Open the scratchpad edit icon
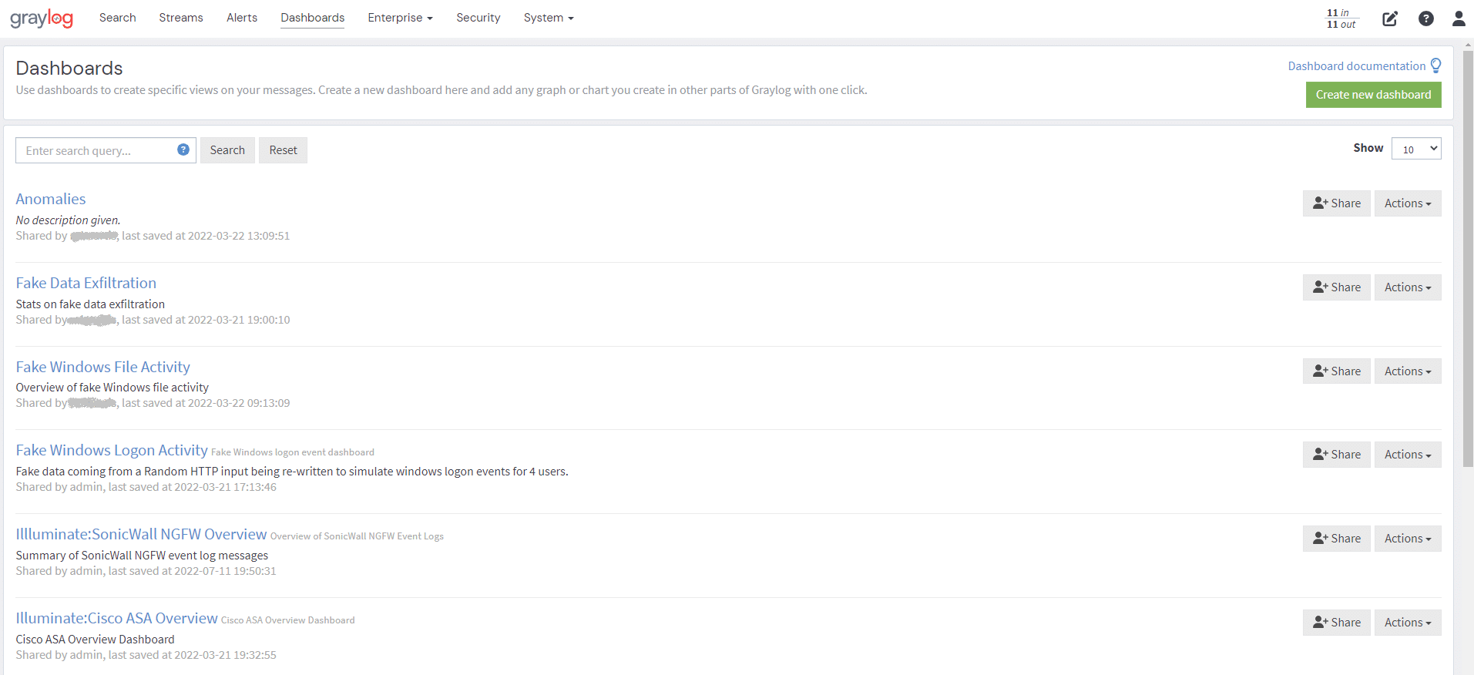 (1389, 18)
